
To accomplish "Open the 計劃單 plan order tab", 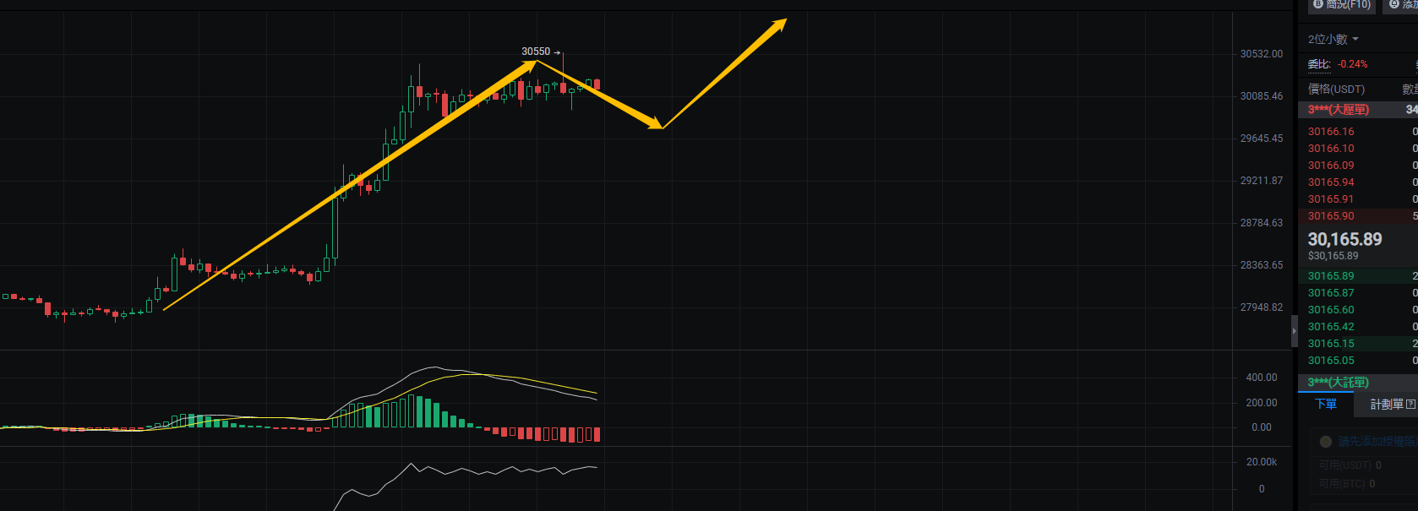I will click(x=1387, y=405).
